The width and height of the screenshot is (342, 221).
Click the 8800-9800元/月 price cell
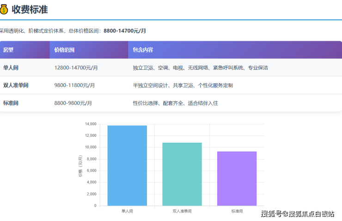click(73, 103)
